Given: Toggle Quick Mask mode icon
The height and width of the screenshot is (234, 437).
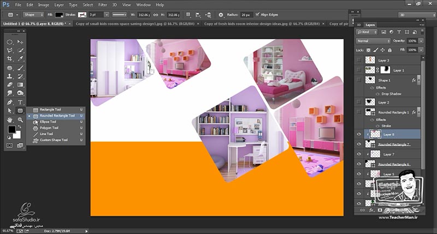Looking at the screenshot, I should [9, 145].
